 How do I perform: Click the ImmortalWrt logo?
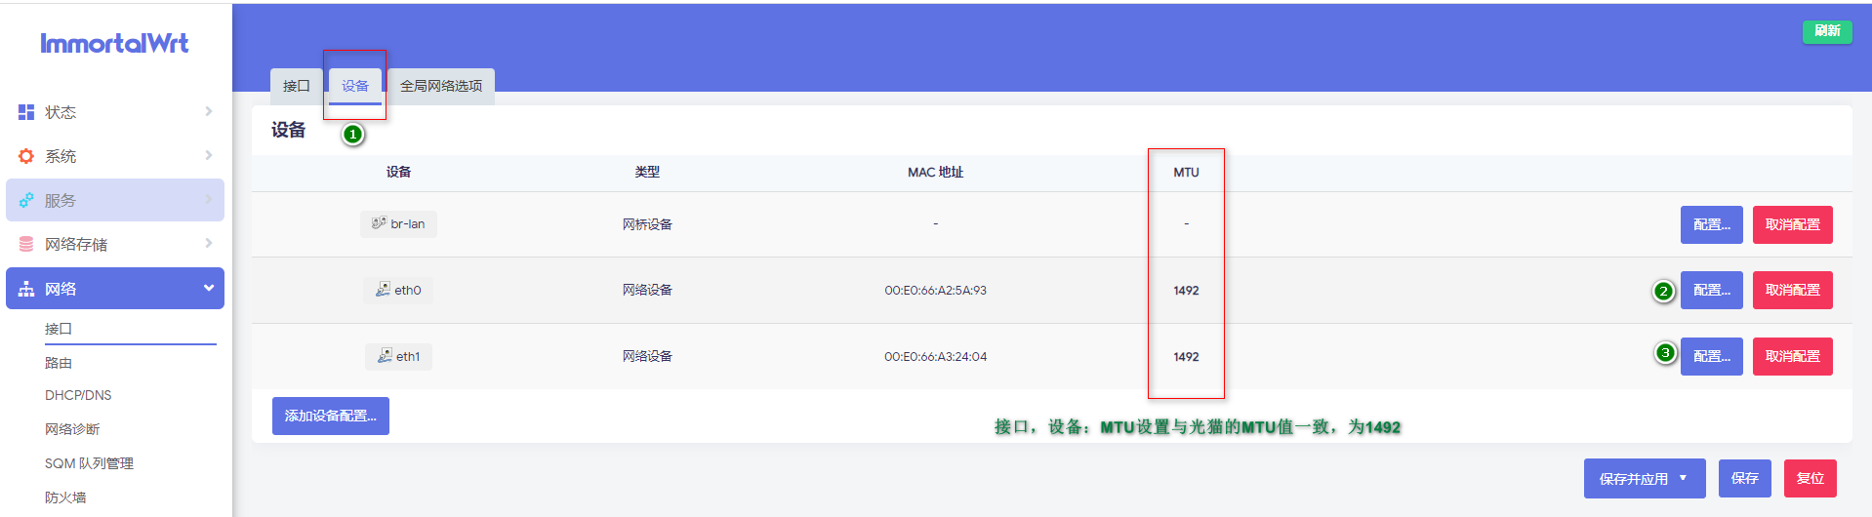coord(114,43)
